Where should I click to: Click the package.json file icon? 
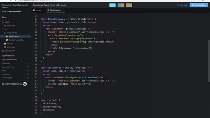tap(3, 51)
